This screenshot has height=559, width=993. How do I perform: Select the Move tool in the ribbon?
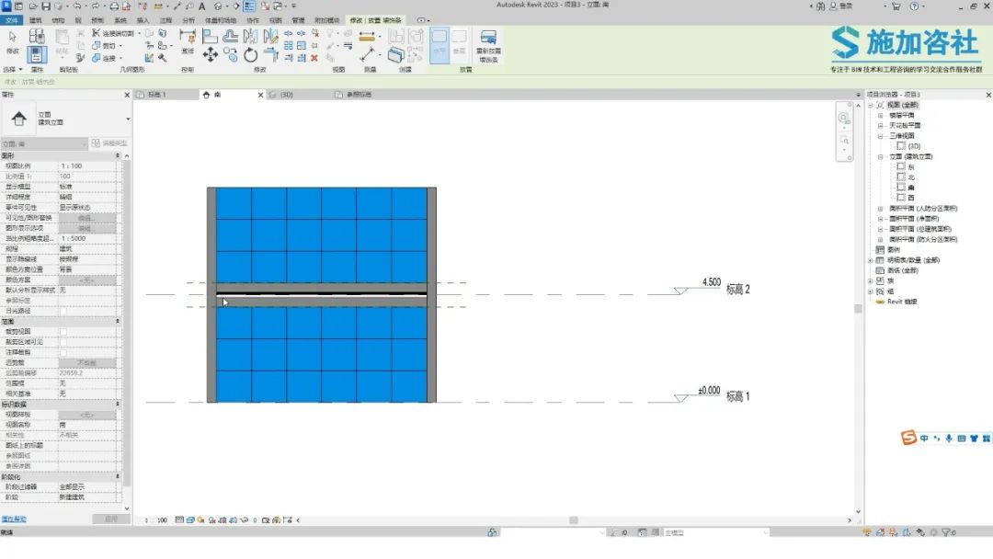coord(211,55)
